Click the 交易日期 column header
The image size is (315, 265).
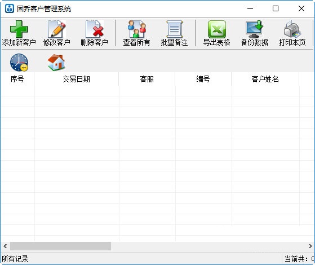point(76,79)
